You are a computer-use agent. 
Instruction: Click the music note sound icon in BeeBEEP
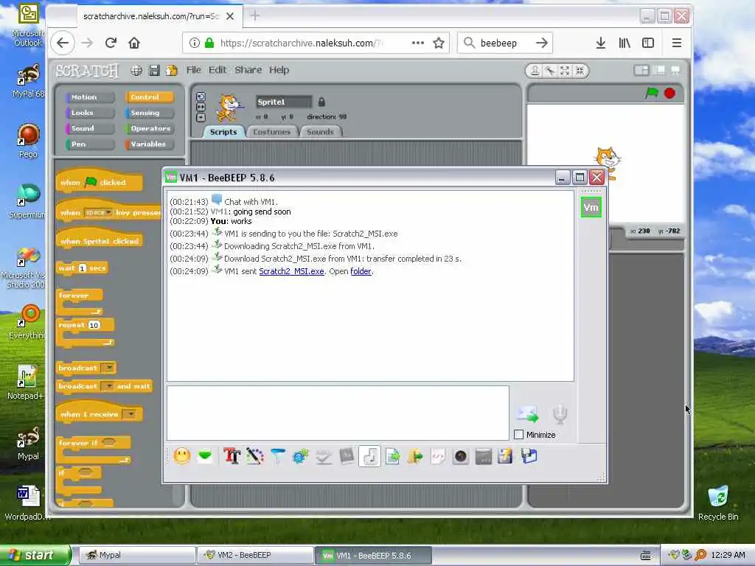click(370, 456)
